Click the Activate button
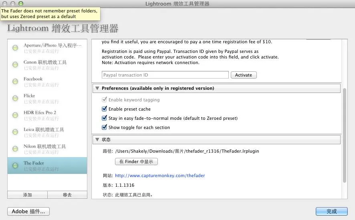The width and height of the screenshot is (355, 220). [x=244, y=75]
